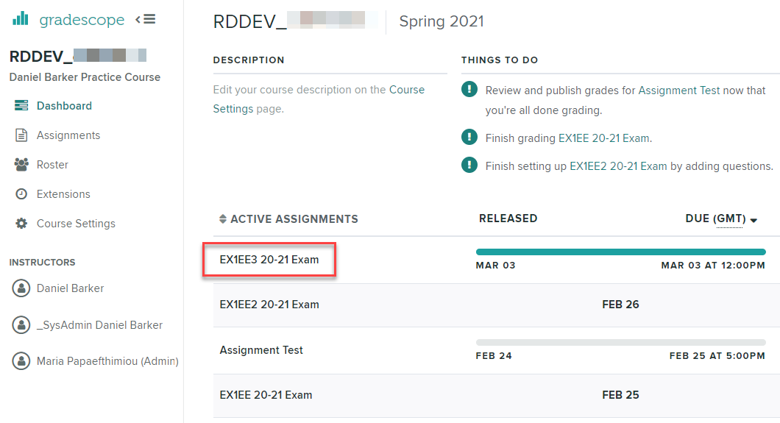Open the Course Settings page link in description
The height and width of the screenshot is (423, 780).
tap(406, 90)
